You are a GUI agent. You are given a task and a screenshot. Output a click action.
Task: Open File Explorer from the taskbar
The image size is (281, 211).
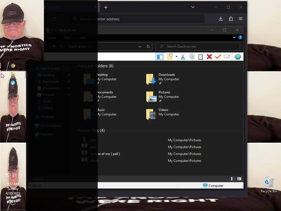[13, 74]
